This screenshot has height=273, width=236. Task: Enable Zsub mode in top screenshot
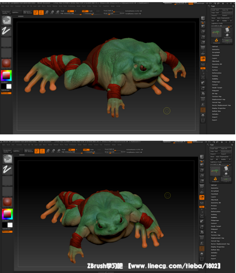tap(91, 11)
